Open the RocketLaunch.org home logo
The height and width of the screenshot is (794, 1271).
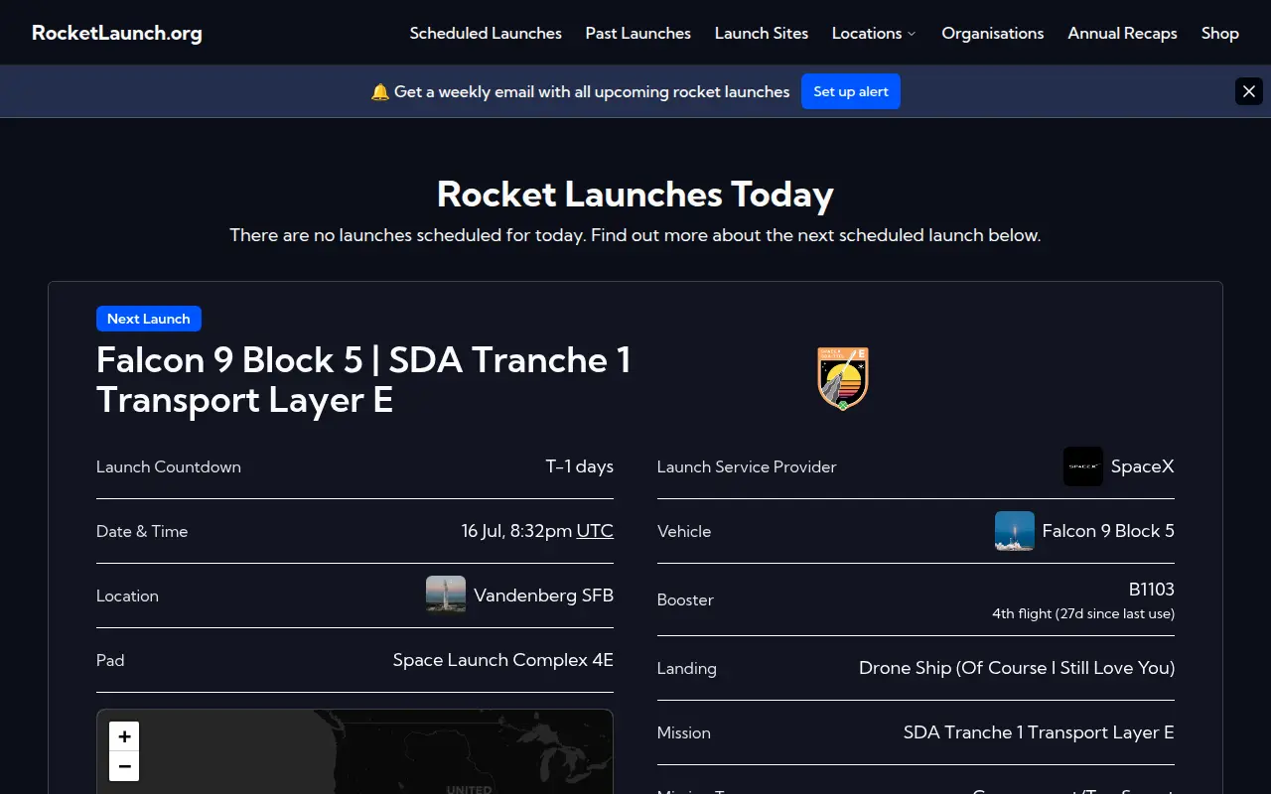(x=116, y=33)
